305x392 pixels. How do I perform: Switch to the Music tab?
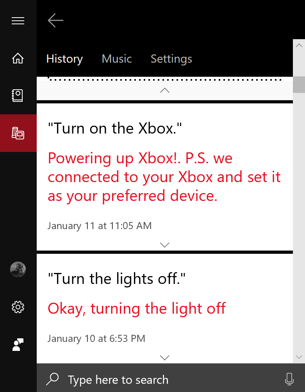tap(116, 59)
